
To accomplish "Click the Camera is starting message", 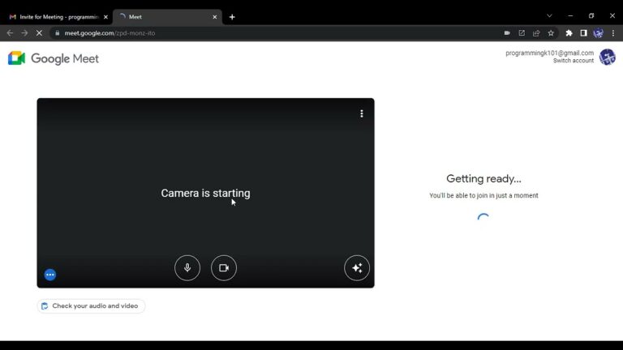I will pos(205,194).
